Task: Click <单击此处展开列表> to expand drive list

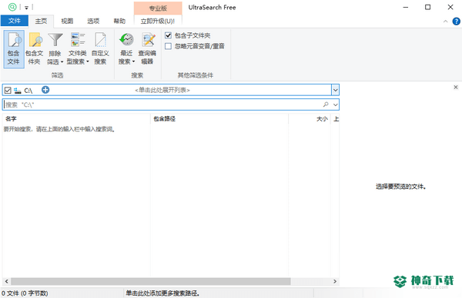Action: [x=162, y=90]
